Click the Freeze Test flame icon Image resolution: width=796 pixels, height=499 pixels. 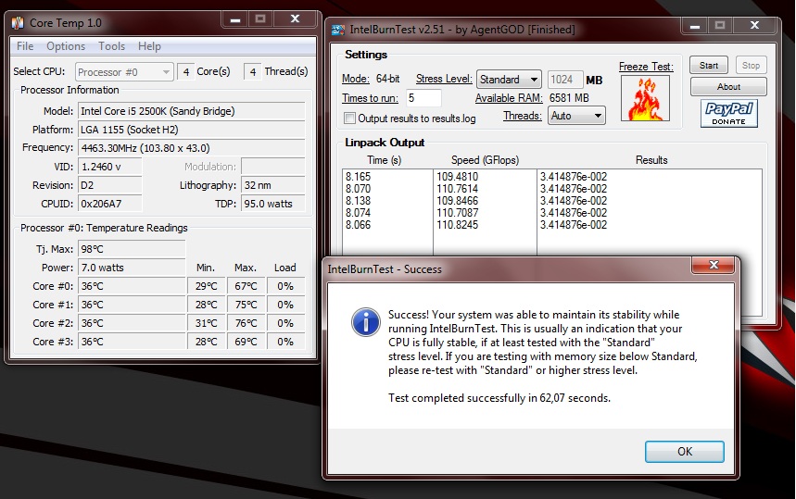[645, 98]
